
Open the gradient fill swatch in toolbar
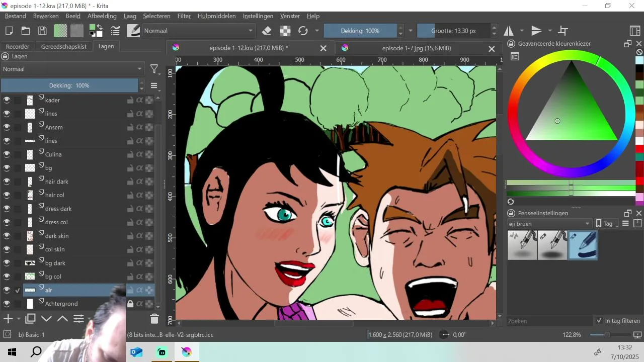click(x=61, y=31)
